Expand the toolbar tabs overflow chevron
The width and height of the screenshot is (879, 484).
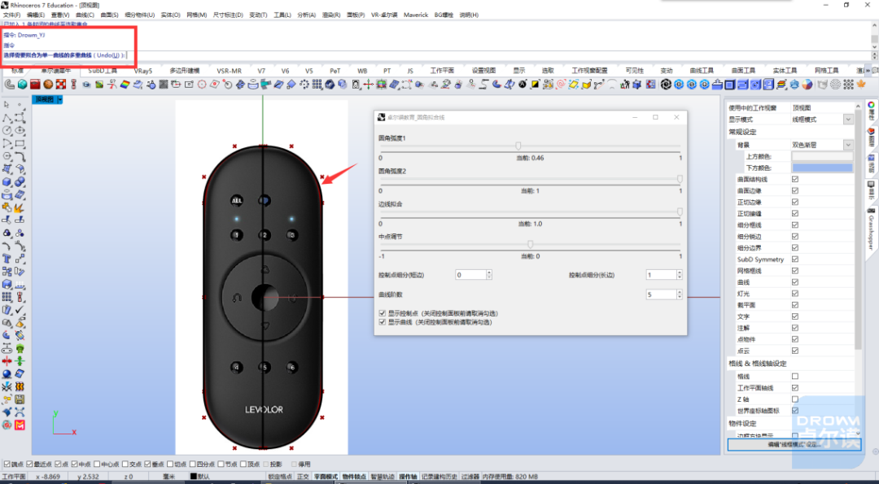[x=868, y=71]
